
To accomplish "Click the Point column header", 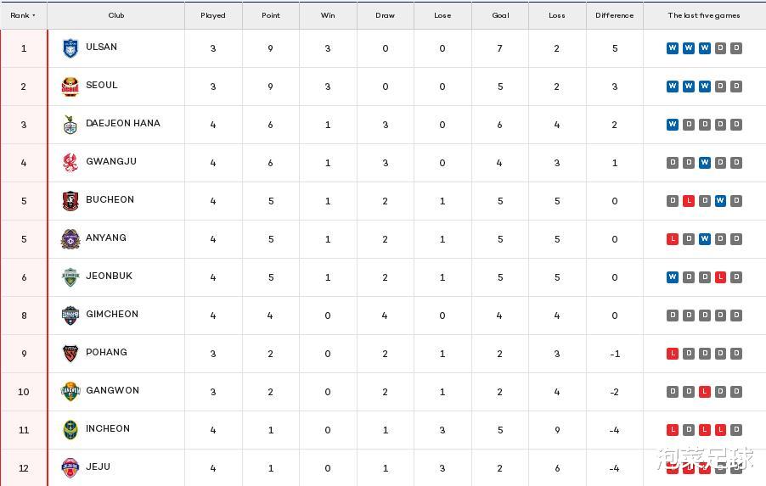I will click(x=270, y=15).
